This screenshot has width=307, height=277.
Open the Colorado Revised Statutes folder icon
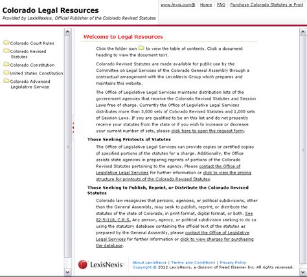click(x=6, y=50)
